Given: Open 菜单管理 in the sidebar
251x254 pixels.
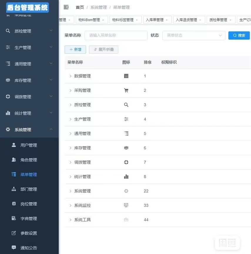Looking at the screenshot, I should click(x=29, y=174).
